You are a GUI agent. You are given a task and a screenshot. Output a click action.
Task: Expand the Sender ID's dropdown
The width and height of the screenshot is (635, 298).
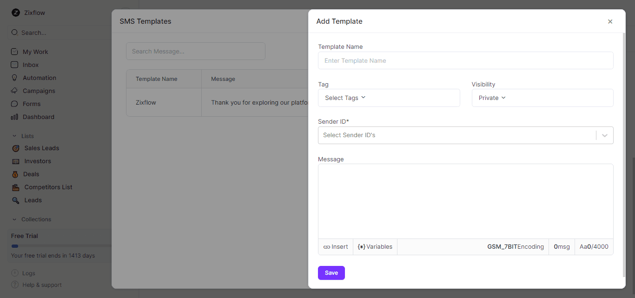pyautogui.click(x=604, y=135)
